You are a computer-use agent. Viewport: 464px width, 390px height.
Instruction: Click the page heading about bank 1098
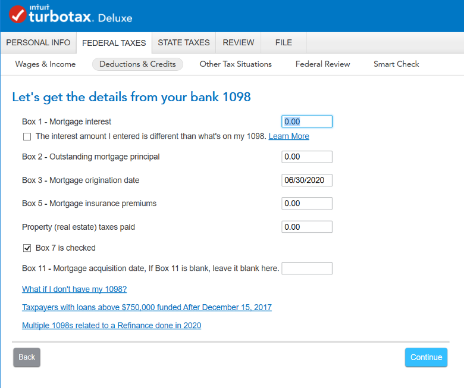131,97
